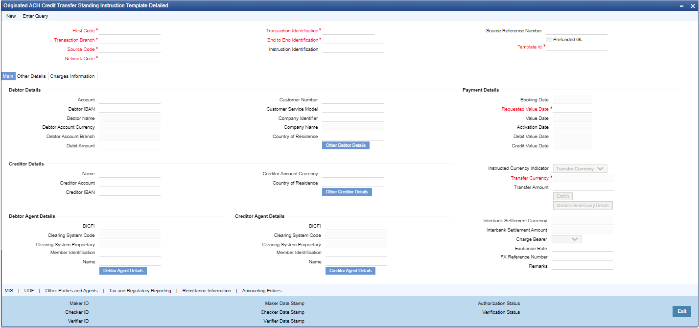
Task: Focus the Network Code field
Action: (130, 58)
